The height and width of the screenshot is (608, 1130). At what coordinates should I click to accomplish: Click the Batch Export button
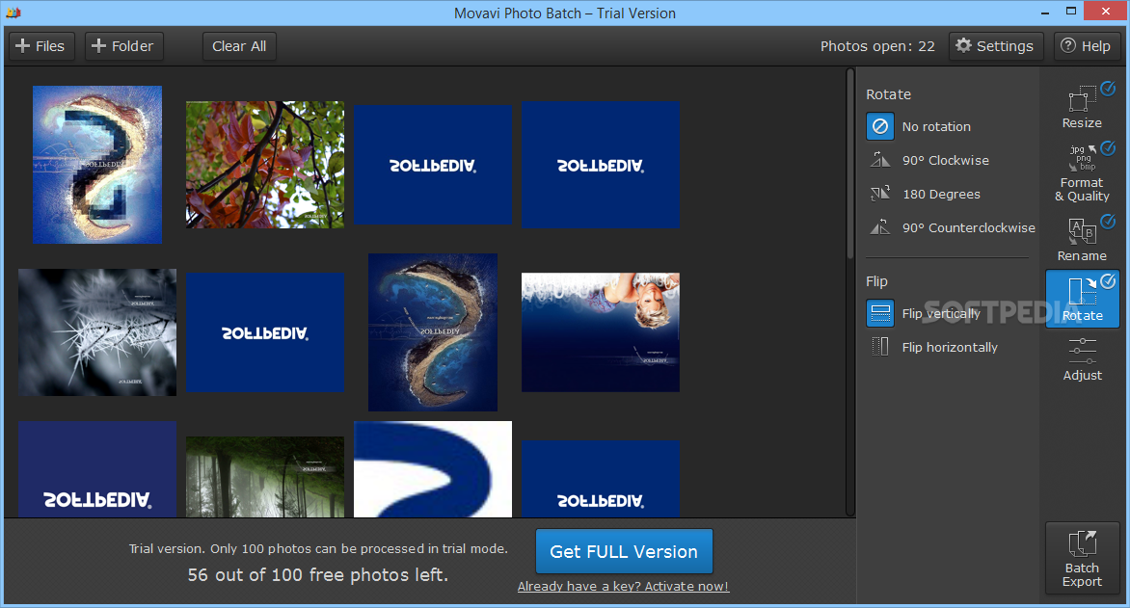(x=1082, y=558)
